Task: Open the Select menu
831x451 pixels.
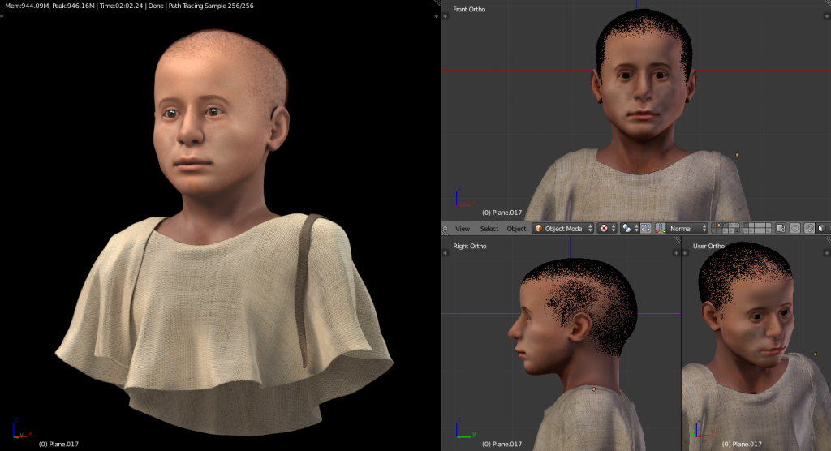Action: [489, 229]
